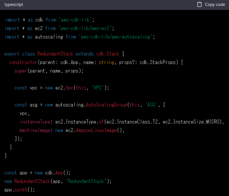Viewport: 229px width, 196px height.
Task: Click the ec2.InstanceClass.T2 argument
Action: 132,122
